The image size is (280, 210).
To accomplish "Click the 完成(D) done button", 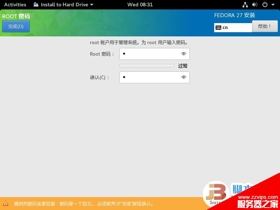I will pyautogui.click(x=16, y=27).
